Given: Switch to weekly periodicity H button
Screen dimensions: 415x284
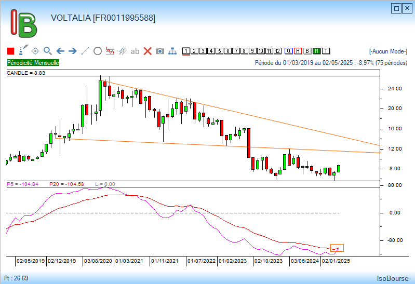Looking at the screenshot, I should pyautogui.click(x=298, y=51).
